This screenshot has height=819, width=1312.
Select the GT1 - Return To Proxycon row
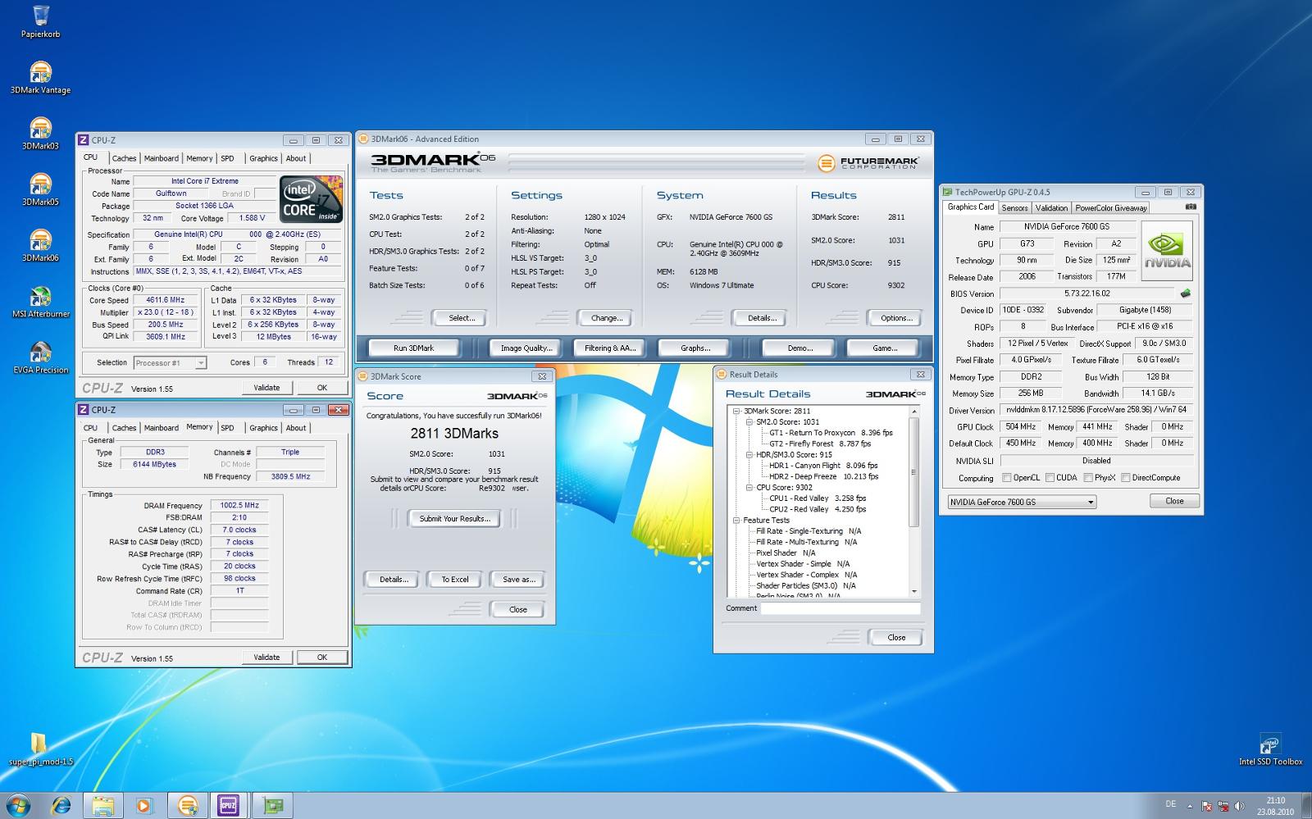point(831,433)
